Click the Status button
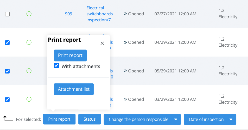Image resolution: width=248 pixels, height=130 pixels. 90,119
